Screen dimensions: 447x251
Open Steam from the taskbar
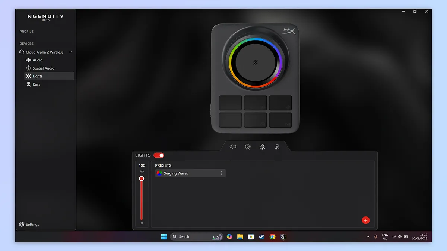pyautogui.click(x=261, y=236)
